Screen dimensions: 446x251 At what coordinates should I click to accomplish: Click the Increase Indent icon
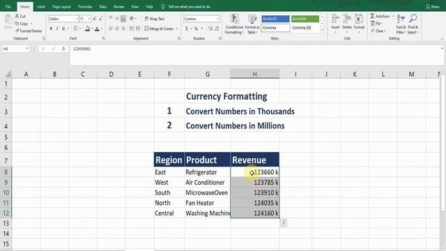(x=138, y=29)
